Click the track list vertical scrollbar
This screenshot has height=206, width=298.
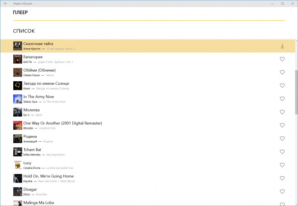coord(296,92)
